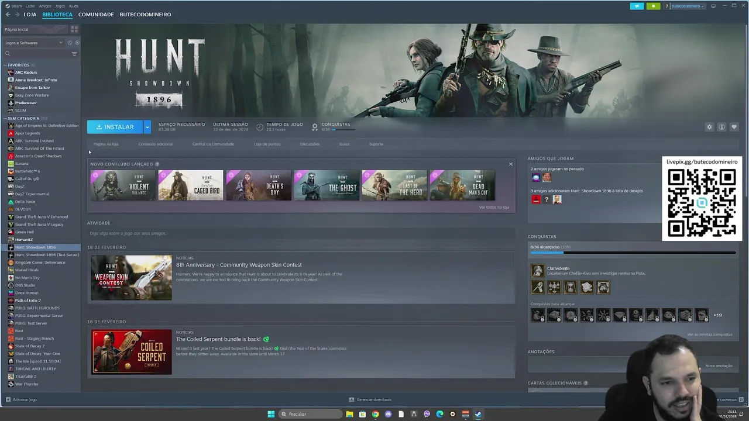
Task: Open The Ghost DLC thumbnail
Action: [327, 185]
